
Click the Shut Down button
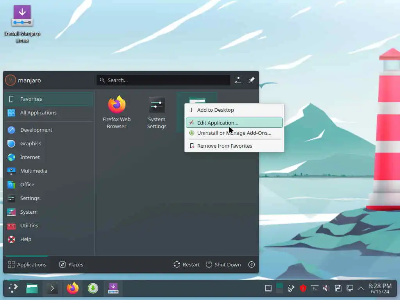[x=223, y=264]
